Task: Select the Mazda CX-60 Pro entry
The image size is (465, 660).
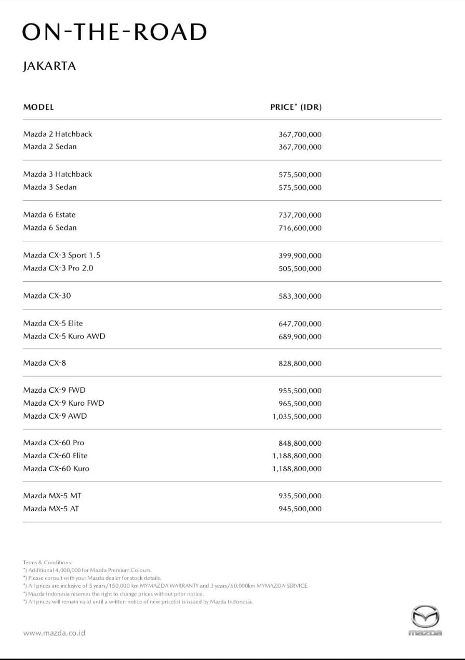Action: pos(54,443)
